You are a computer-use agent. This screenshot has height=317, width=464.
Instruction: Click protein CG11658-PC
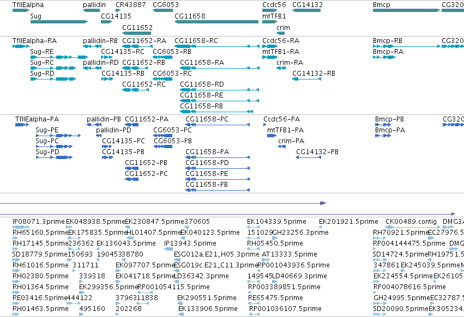click(218, 125)
